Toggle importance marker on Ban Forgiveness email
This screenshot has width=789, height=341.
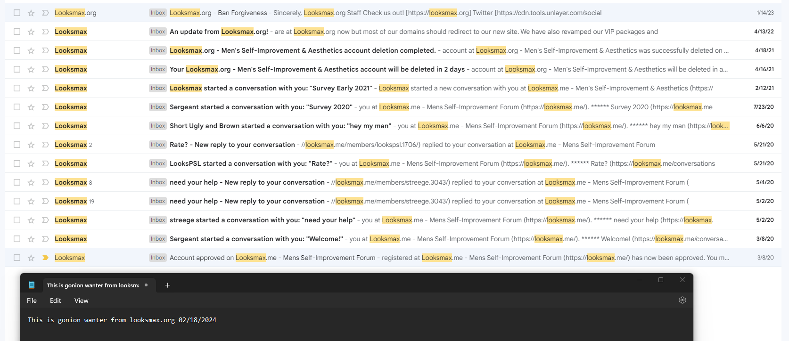(x=45, y=13)
